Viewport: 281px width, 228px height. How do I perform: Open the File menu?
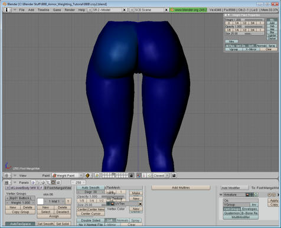22,10
